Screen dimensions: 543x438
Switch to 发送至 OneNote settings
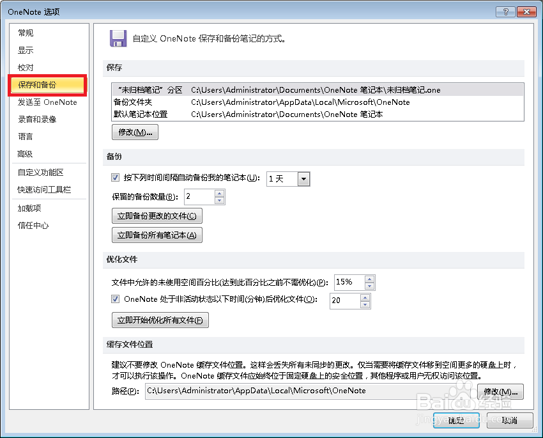47,102
